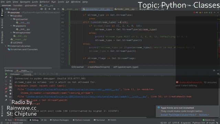Image resolution: width=220 pixels, height=124 pixels.
Task: Click the trash clear-all console icon
Action: 10,94
